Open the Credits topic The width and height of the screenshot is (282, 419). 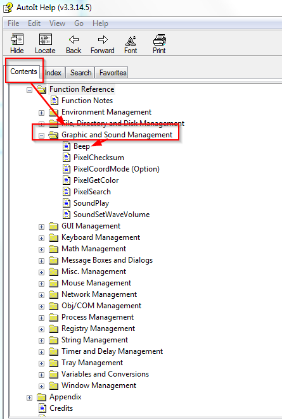(61, 408)
